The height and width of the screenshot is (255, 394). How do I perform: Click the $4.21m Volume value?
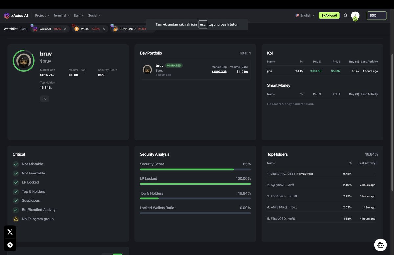click(242, 72)
